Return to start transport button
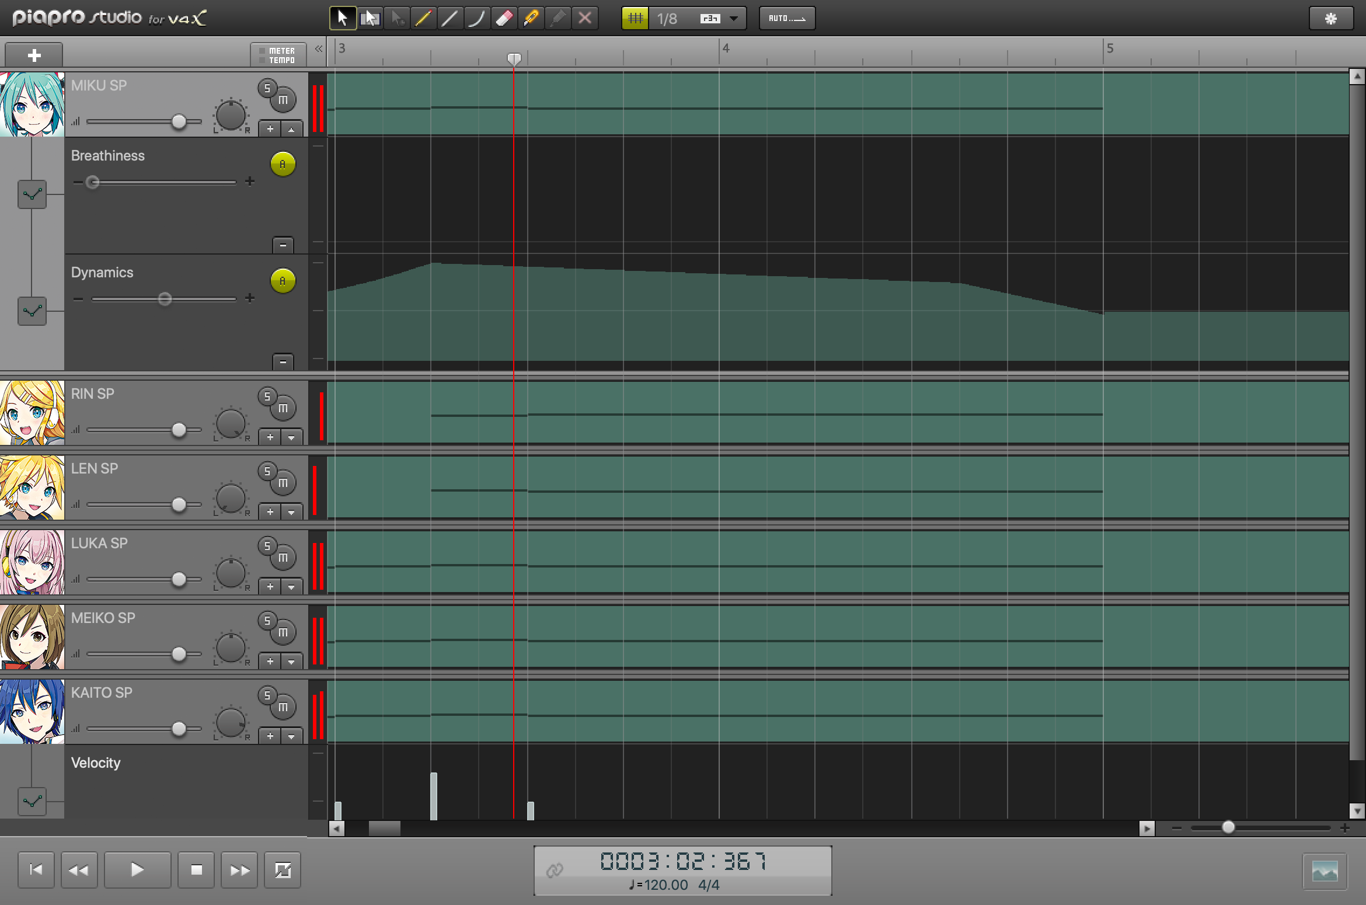Screen dimensions: 1366x905 [36, 870]
